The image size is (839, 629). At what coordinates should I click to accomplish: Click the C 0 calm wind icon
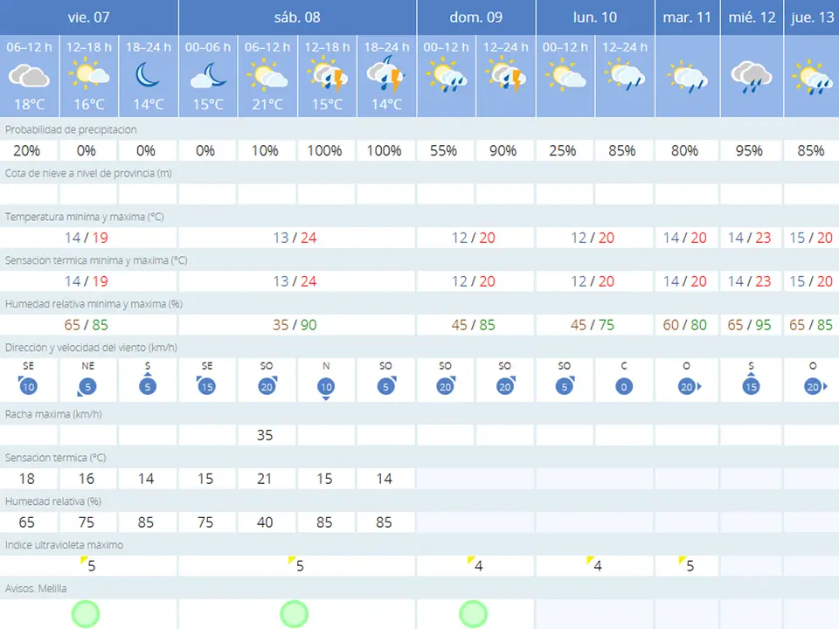[x=624, y=386]
